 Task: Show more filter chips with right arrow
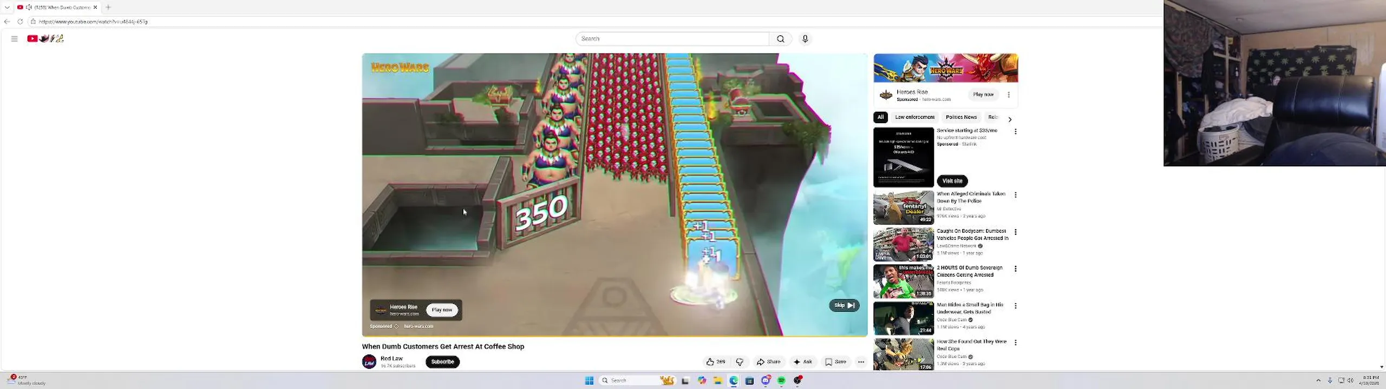point(1010,119)
